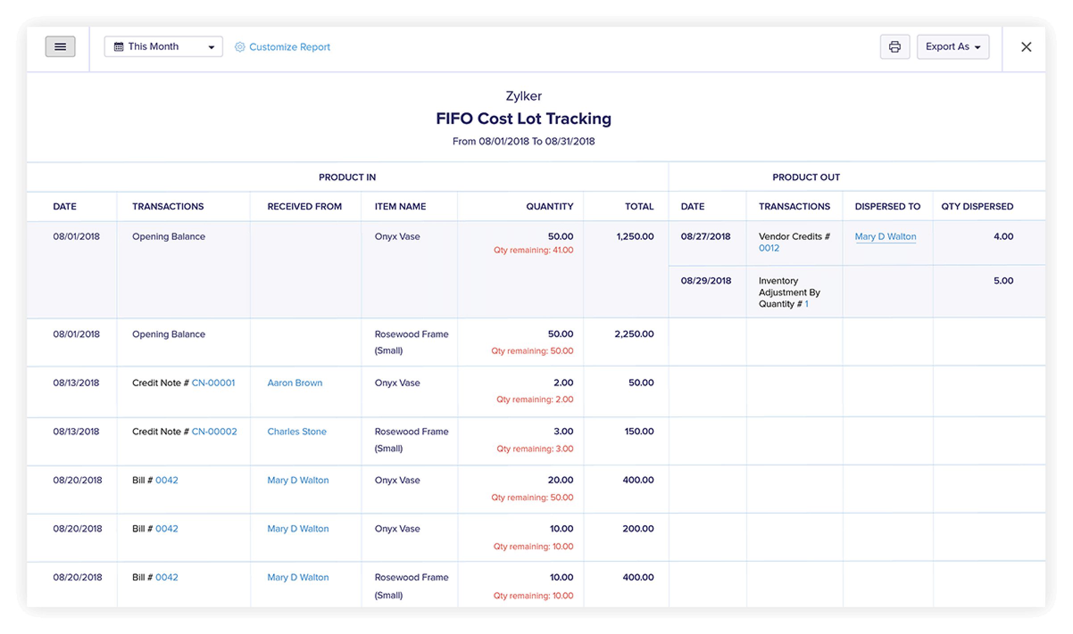Open Bill 0042 for 20.00 Onyx Vase
This screenshot has width=1073, height=634.
[166, 480]
